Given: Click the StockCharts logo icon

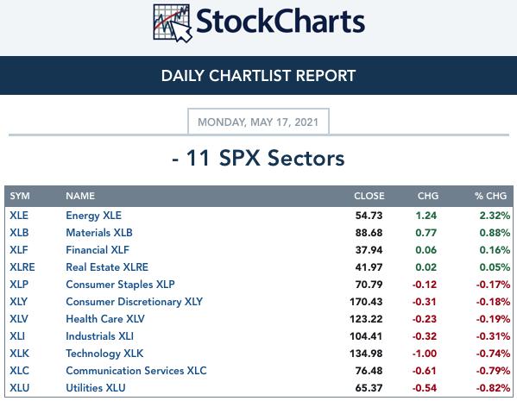Looking at the screenshot, I should coord(173,23).
